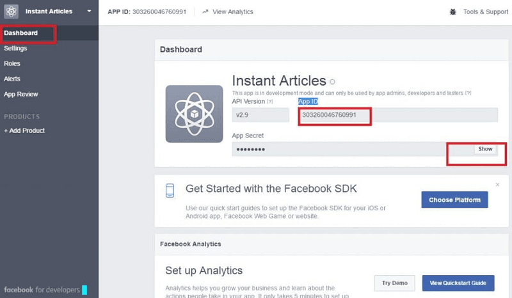This screenshot has width=512, height=298.
Task: Show the App Secret value
Action: pyautogui.click(x=485, y=149)
